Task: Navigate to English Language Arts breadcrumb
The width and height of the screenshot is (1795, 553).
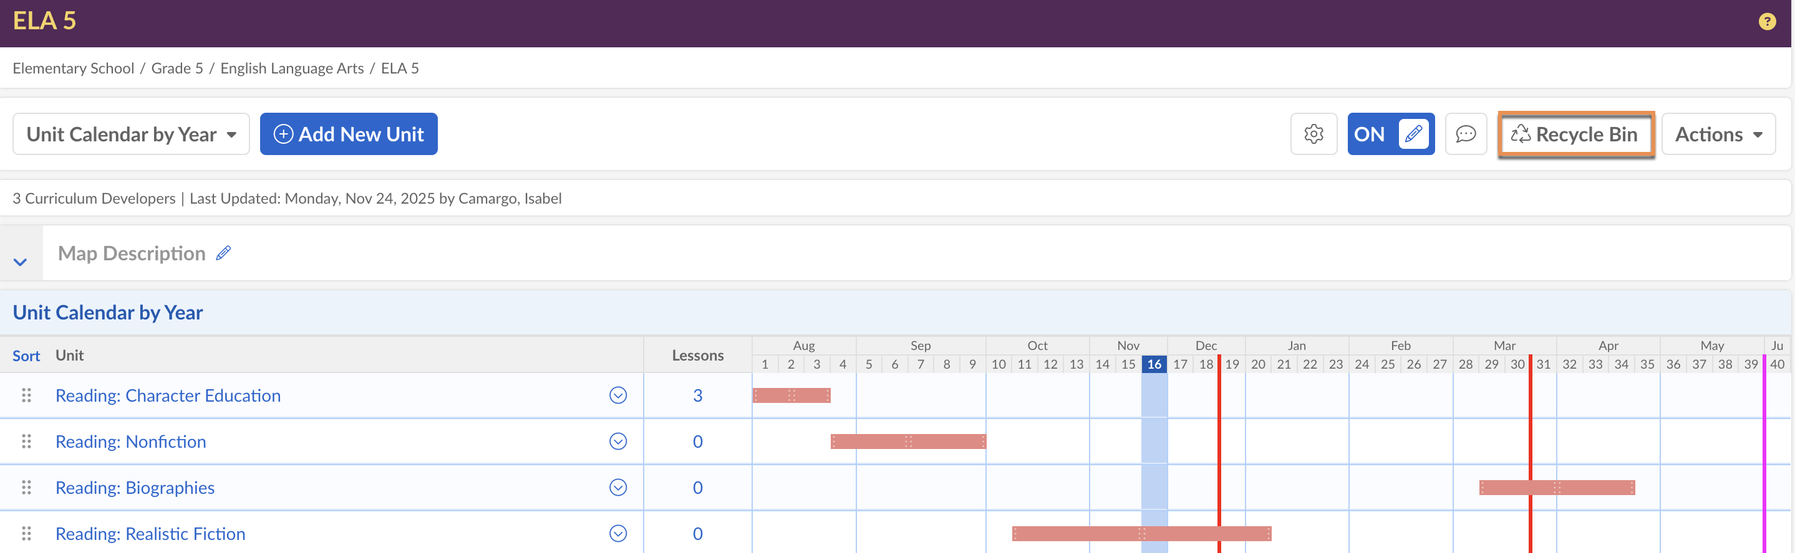Action: pos(292,68)
